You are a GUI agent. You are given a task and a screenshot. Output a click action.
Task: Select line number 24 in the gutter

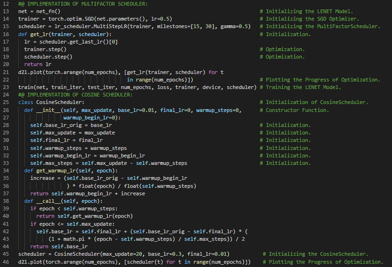[7, 95]
